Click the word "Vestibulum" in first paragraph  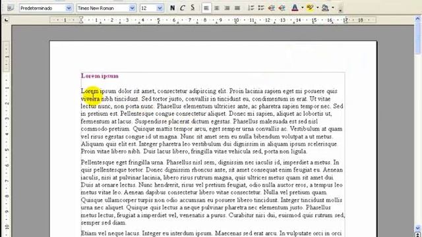click(305, 129)
